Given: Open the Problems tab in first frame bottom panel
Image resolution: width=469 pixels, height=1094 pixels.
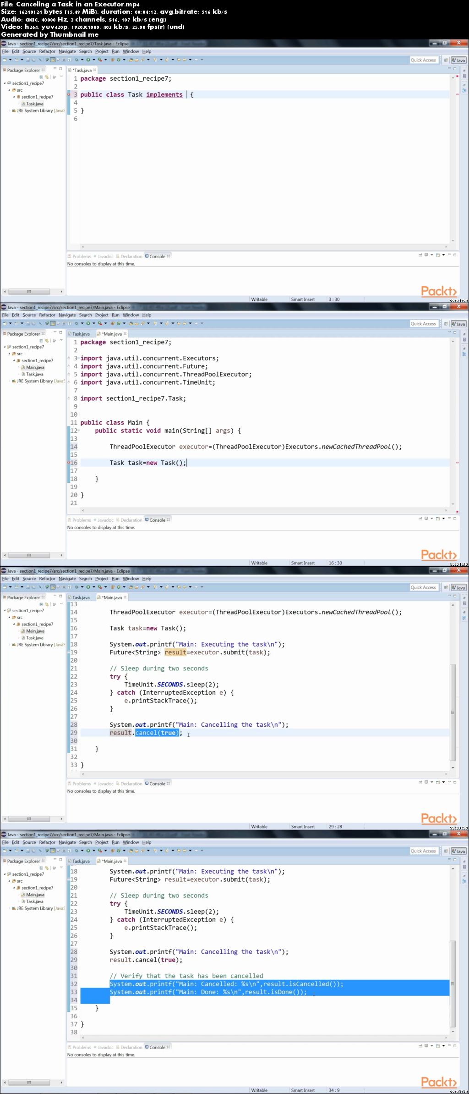Looking at the screenshot, I should (79, 256).
